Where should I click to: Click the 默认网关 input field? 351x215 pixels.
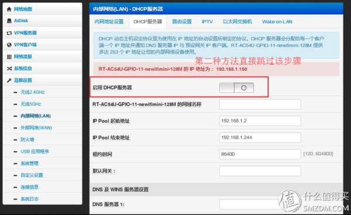tap(260, 171)
